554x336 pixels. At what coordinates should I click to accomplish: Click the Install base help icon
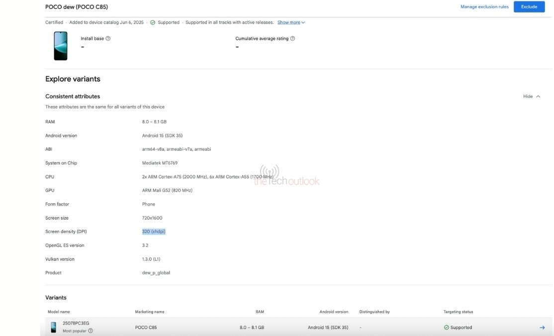[x=108, y=38]
